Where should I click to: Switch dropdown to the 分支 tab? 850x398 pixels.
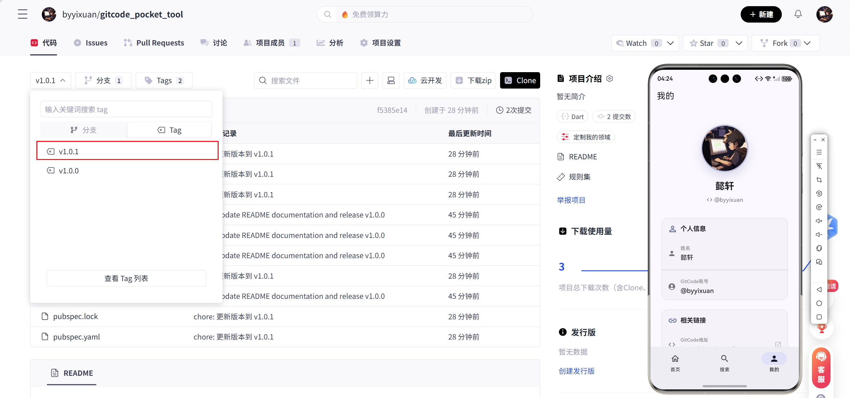84,130
